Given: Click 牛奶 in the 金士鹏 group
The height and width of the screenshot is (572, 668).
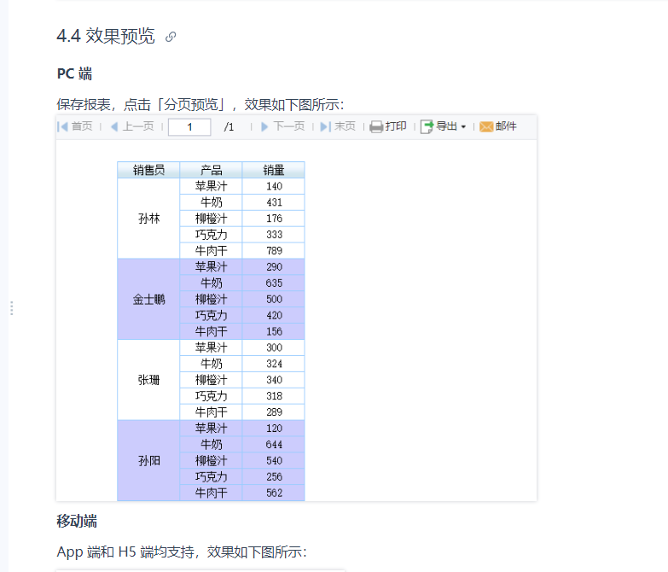Looking at the screenshot, I should click(211, 283).
